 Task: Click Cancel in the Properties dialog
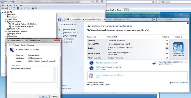(54, 96)
